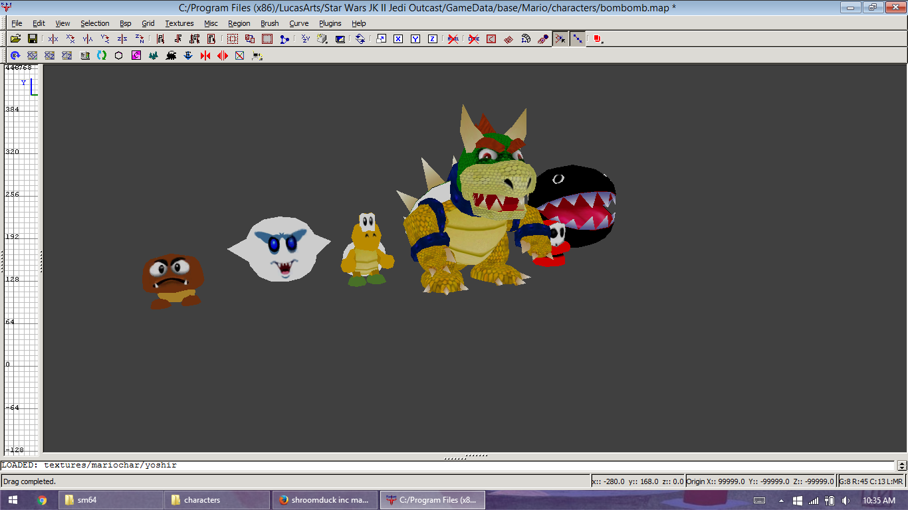Toggle the scale Y lock button
This screenshot has height=510, width=908.
[x=415, y=39]
